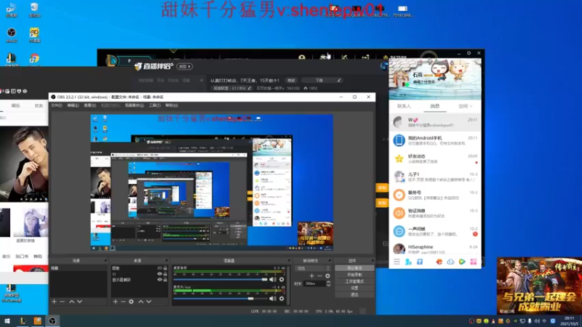This screenshot has height=327, width=582.
Task: Toggle lock on 显示器捕获 source
Action: [165, 280]
